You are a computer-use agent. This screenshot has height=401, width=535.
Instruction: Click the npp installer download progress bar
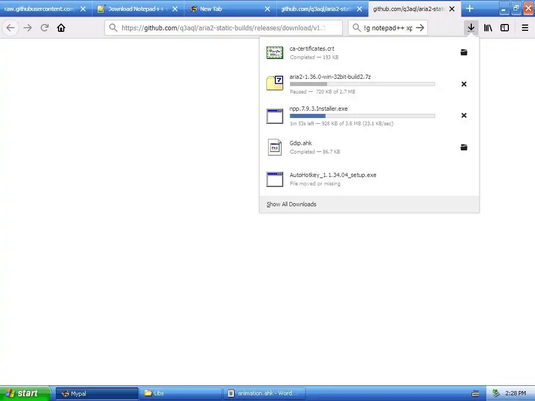(363, 116)
